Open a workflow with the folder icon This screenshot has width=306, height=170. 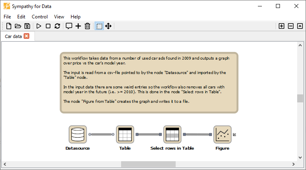point(18,26)
